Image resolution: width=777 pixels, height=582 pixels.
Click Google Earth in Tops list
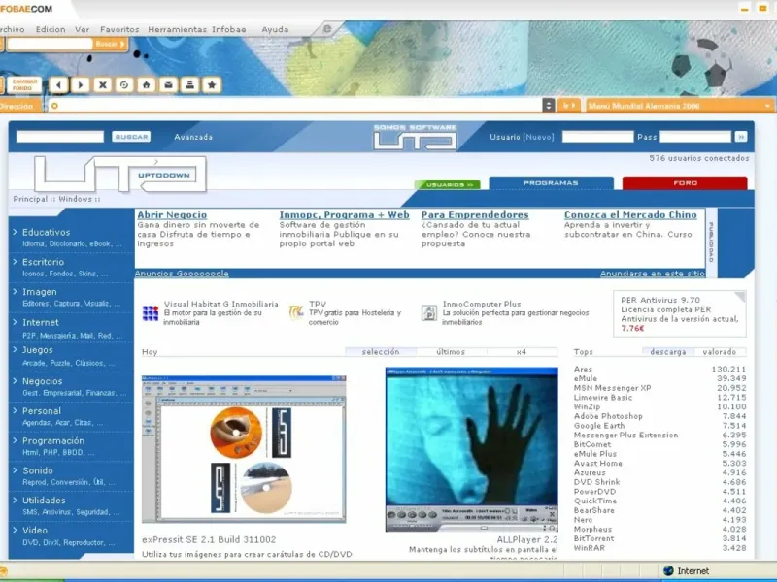[599, 426]
